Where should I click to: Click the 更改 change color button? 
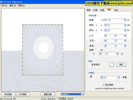(121, 65)
